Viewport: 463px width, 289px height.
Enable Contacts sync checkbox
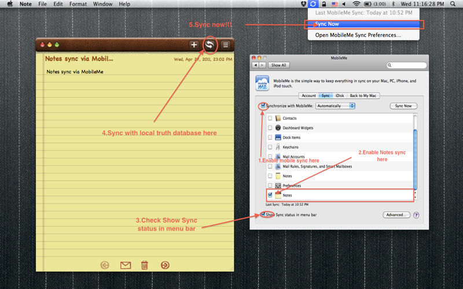(270, 118)
